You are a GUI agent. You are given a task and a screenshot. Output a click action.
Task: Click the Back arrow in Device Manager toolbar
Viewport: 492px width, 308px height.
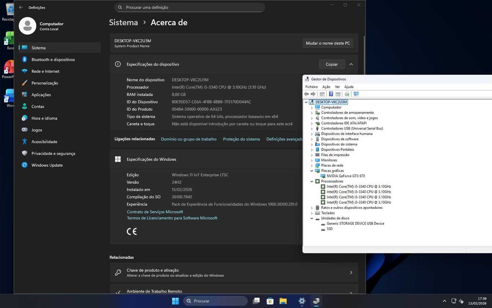tap(306, 94)
